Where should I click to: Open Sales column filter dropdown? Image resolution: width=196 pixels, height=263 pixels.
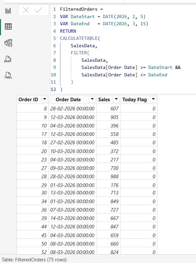[x=116, y=99]
